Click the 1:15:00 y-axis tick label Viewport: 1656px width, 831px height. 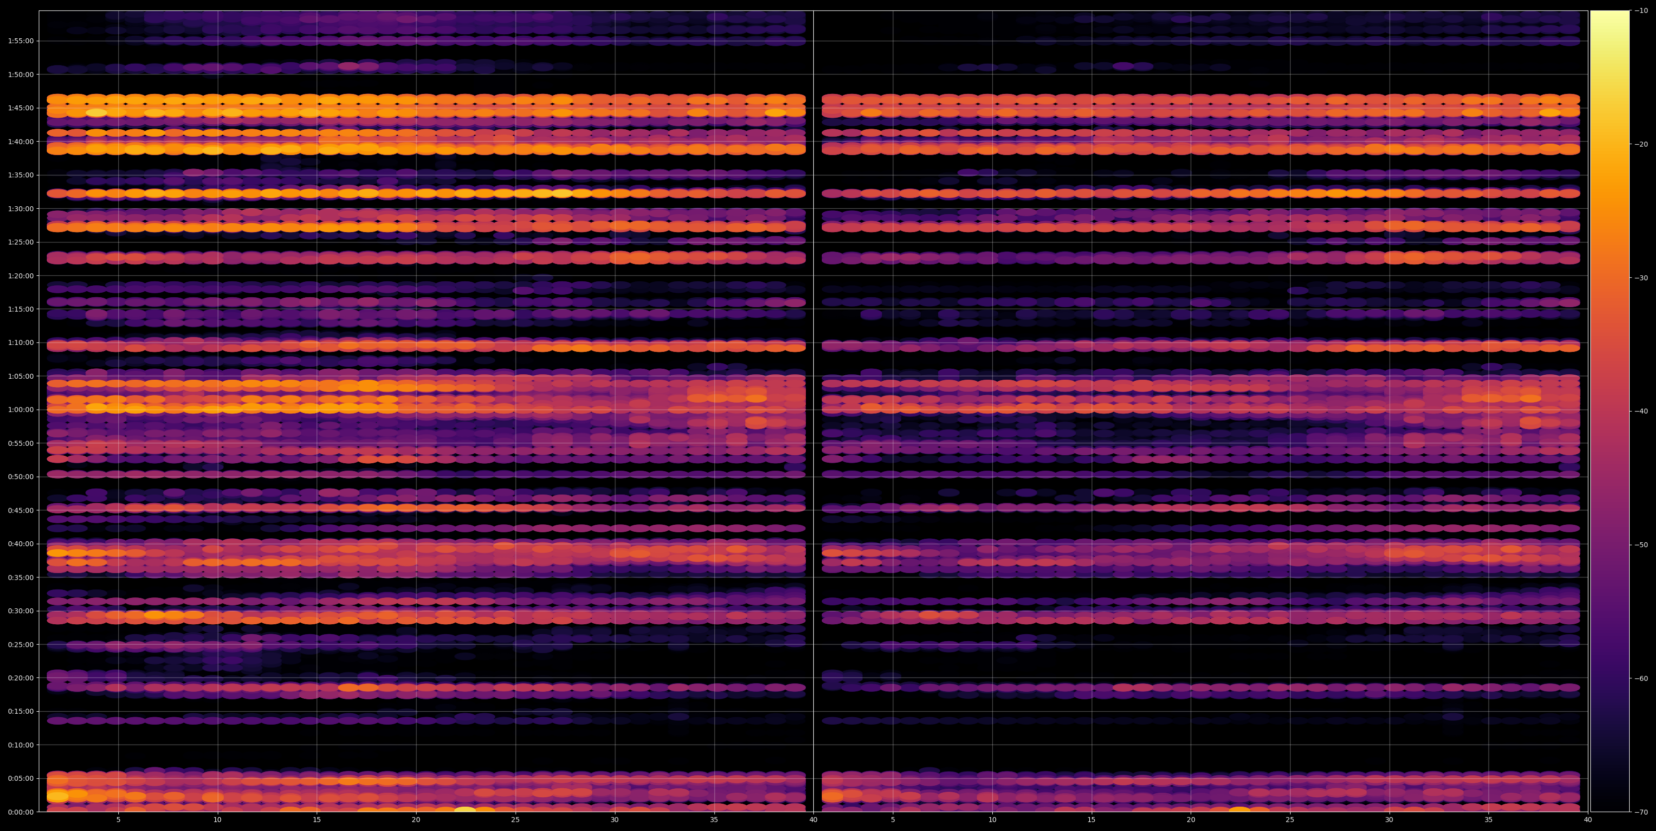20,309
